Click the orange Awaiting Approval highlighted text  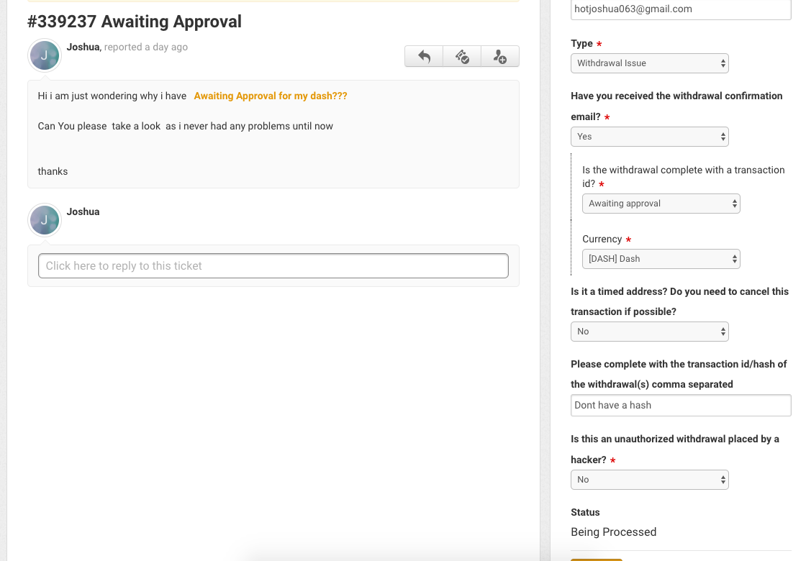pos(271,96)
